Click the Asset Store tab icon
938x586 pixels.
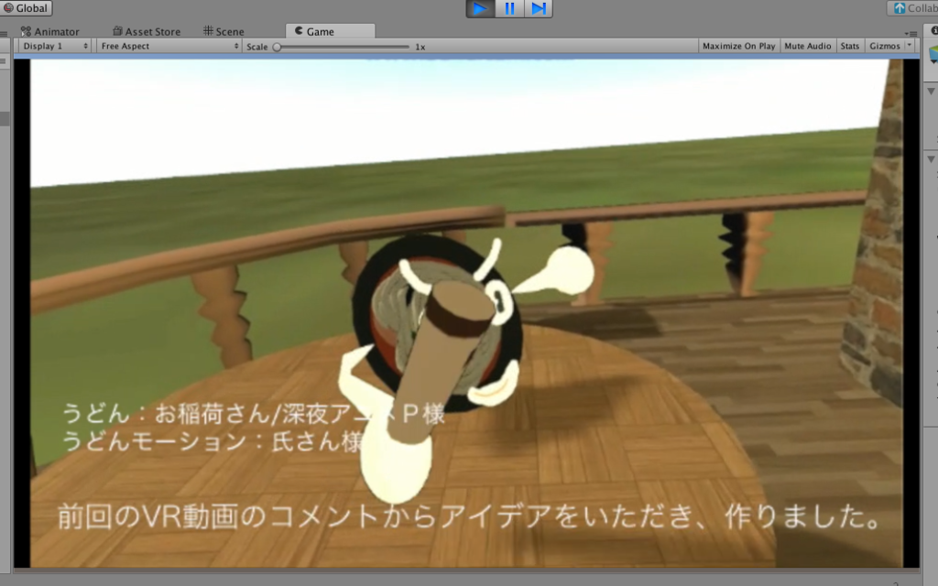(x=117, y=31)
